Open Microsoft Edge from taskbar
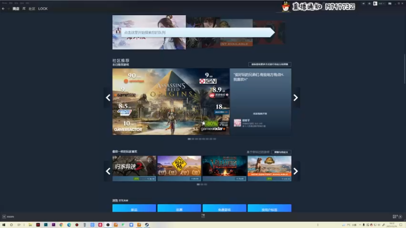 click(69, 225)
